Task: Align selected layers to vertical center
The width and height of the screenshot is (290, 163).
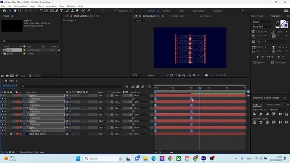Action: (x=280, y=114)
